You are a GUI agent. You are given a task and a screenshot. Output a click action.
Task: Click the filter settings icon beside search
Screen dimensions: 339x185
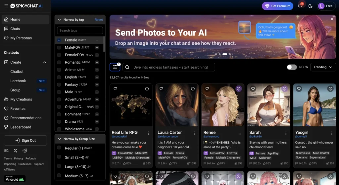tap(115, 67)
